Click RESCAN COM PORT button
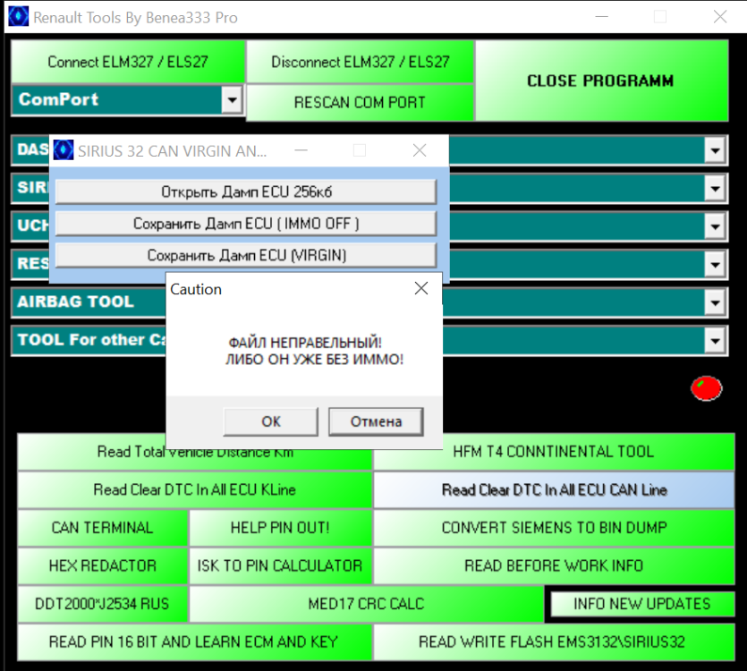 [x=361, y=103]
